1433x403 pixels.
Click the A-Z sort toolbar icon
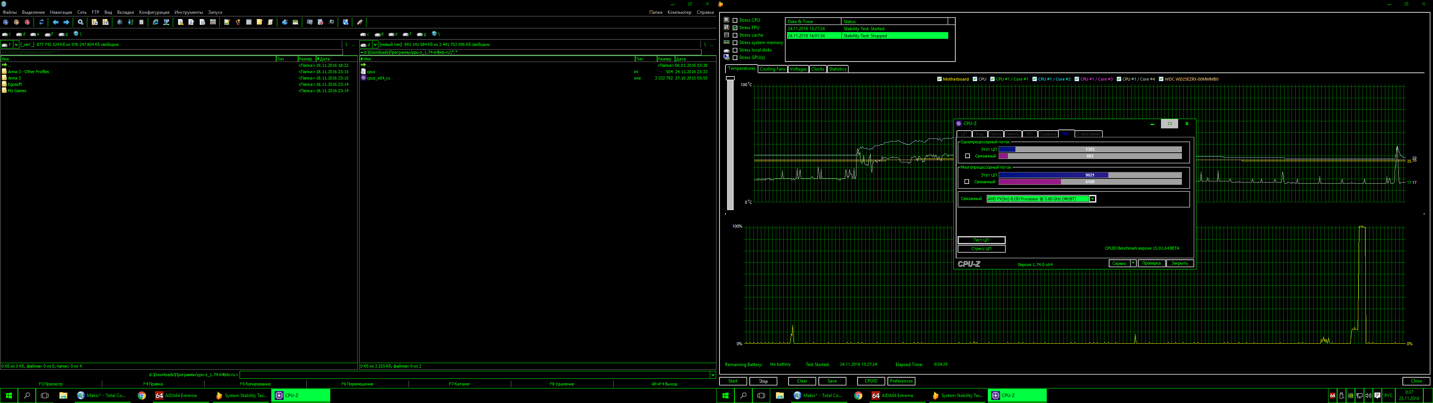pos(131,22)
